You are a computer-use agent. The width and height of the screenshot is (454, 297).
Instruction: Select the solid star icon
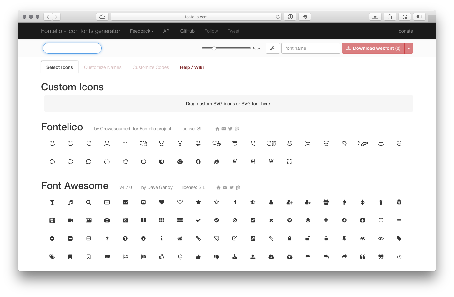(x=198, y=202)
